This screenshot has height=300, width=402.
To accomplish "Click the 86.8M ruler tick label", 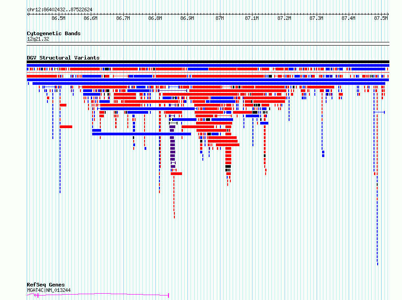I will [155, 18].
